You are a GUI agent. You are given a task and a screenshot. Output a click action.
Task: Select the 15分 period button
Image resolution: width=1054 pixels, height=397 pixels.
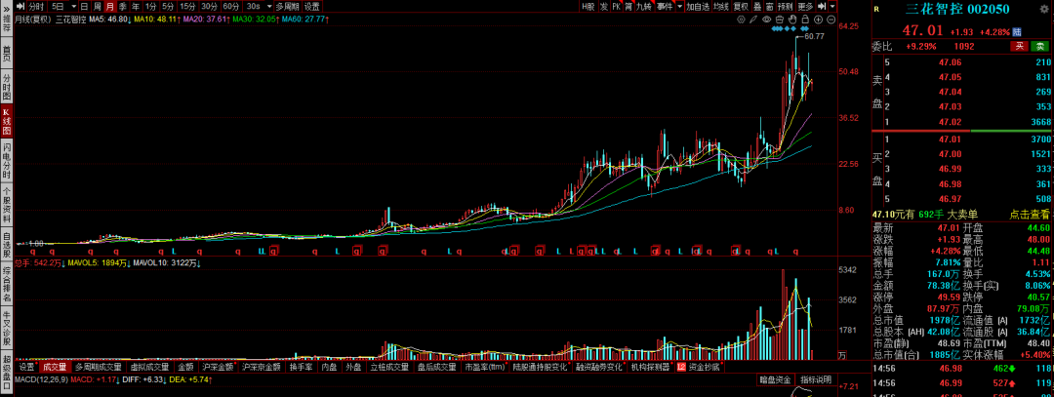tap(187, 6)
